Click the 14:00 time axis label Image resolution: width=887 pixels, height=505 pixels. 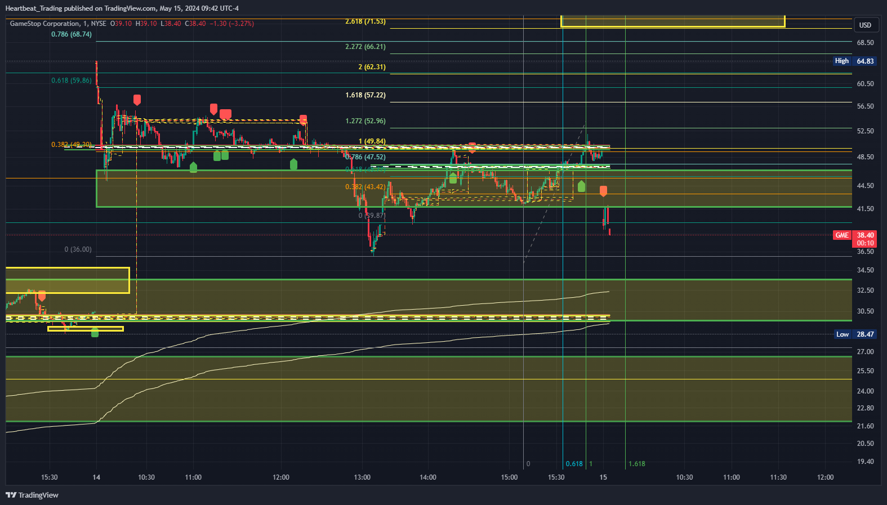(427, 477)
